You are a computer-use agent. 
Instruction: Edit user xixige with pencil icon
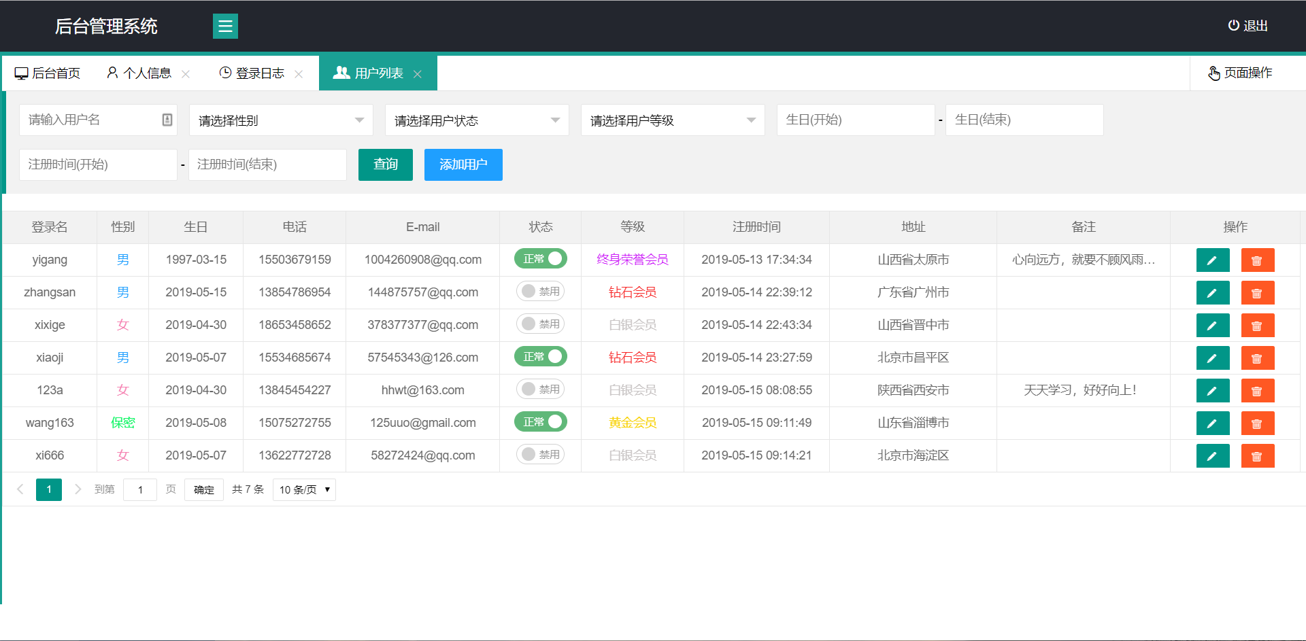click(x=1213, y=326)
